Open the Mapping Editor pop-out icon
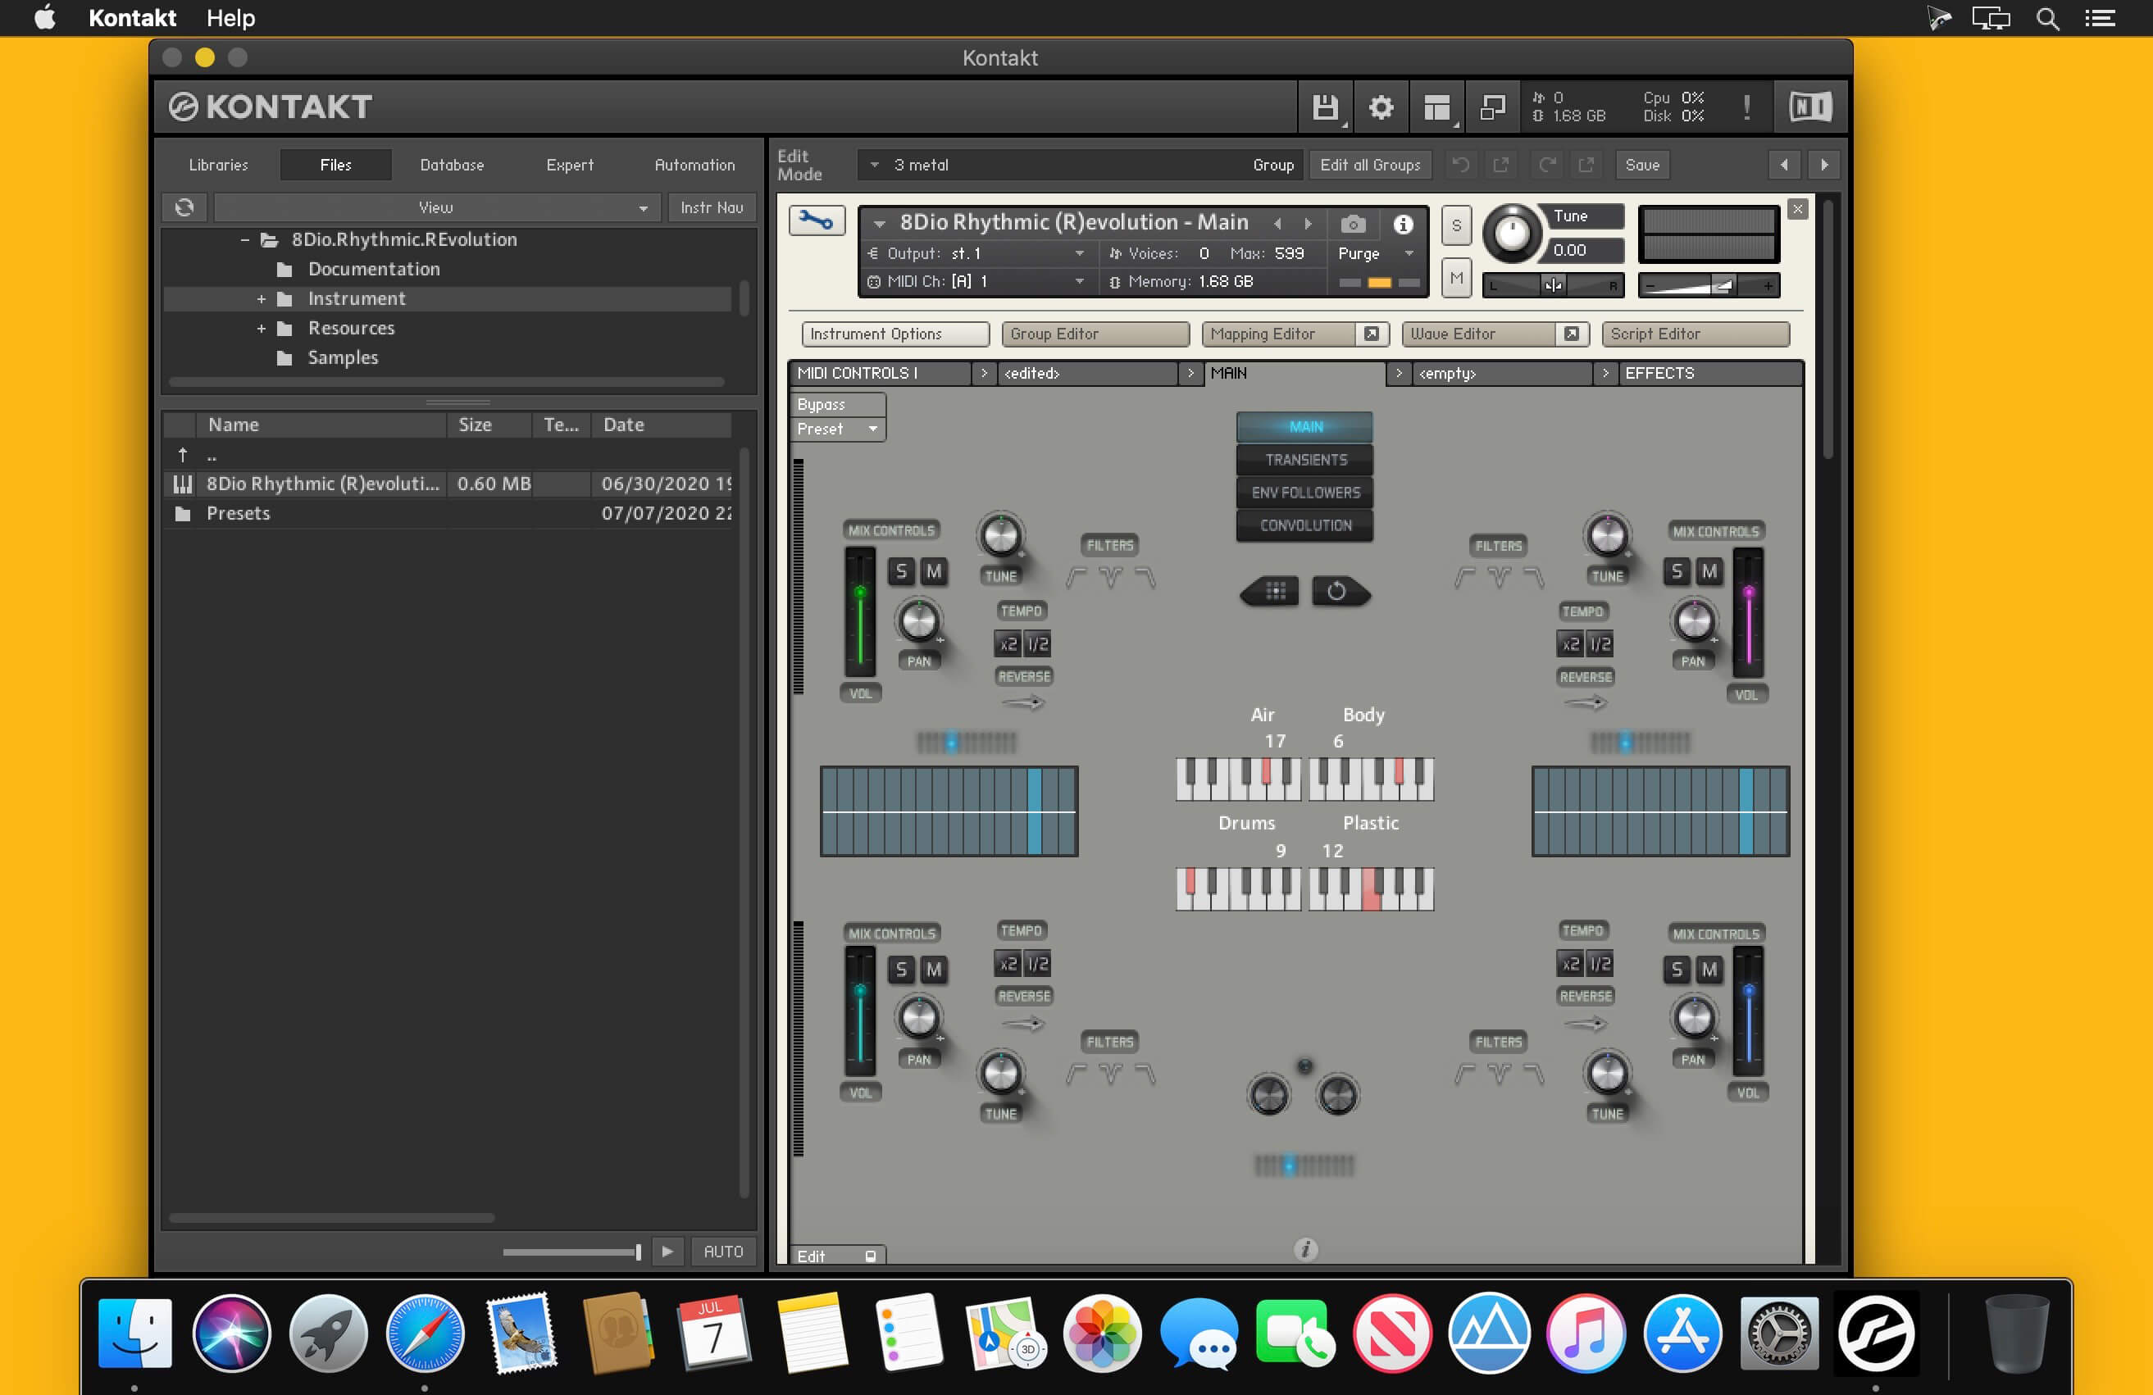This screenshot has height=1395, width=2153. (x=1372, y=334)
